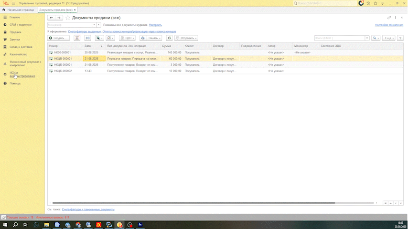Open the notifications bell icon
Image resolution: width=408 pixels, height=229 pixels.
point(361,3)
